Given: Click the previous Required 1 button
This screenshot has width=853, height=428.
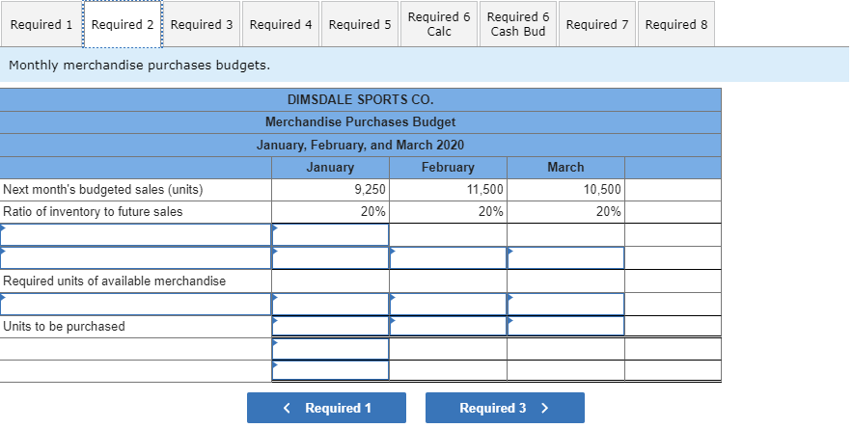Looking at the screenshot, I should pos(326,408).
